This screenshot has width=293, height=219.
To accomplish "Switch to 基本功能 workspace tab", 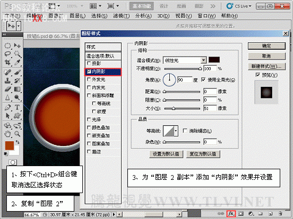I will pos(141,6).
